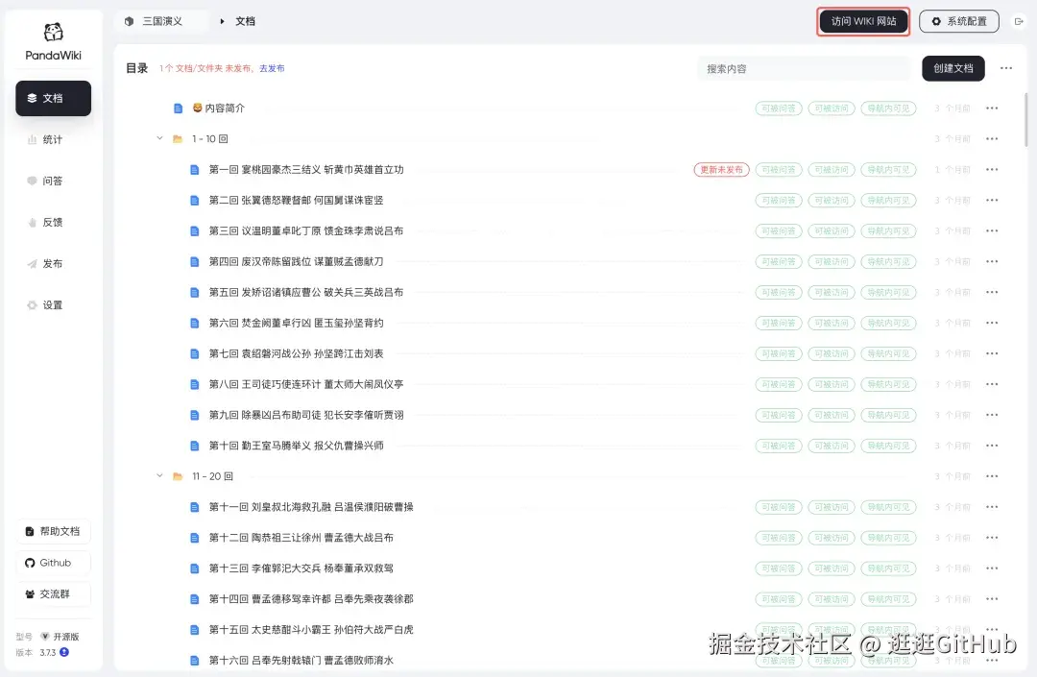Toggle 导航内可见 on 第十回 document

pos(888,445)
